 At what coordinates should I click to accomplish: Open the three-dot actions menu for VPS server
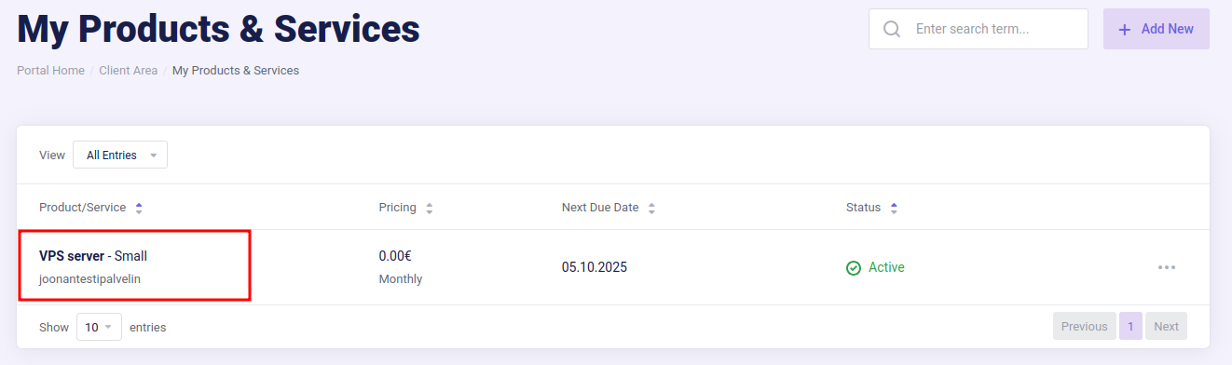pos(1167,267)
